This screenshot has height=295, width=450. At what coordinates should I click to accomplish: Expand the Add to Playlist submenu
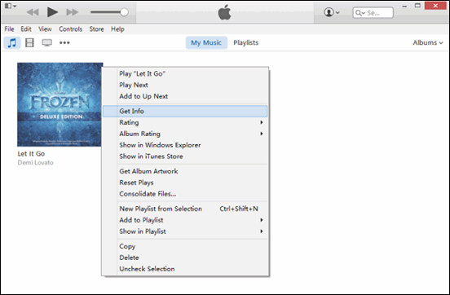[185, 220]
